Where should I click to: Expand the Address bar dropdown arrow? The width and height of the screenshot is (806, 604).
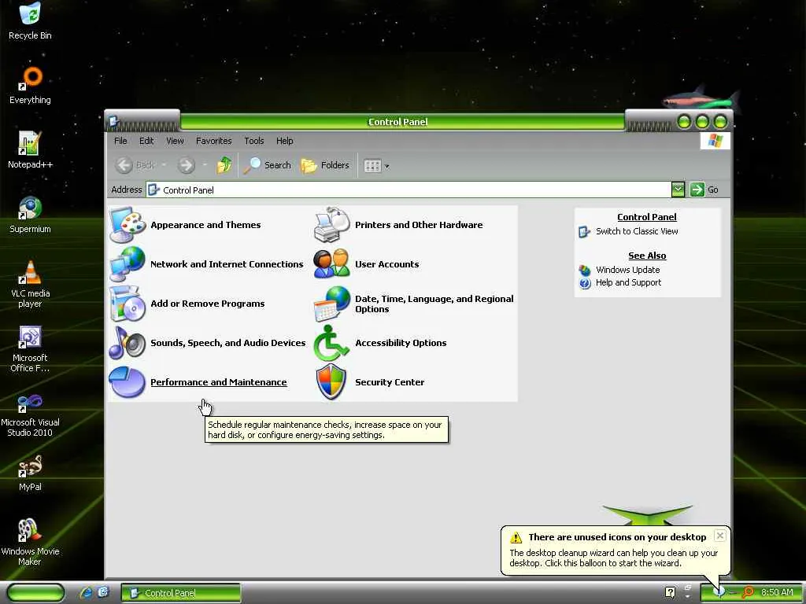point(678,190)
